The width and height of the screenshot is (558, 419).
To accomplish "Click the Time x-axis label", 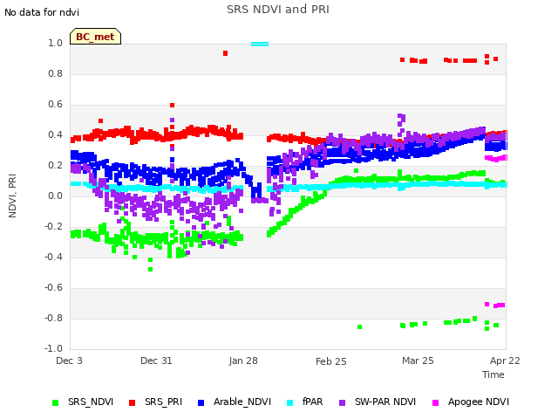I will pos(493,374).
